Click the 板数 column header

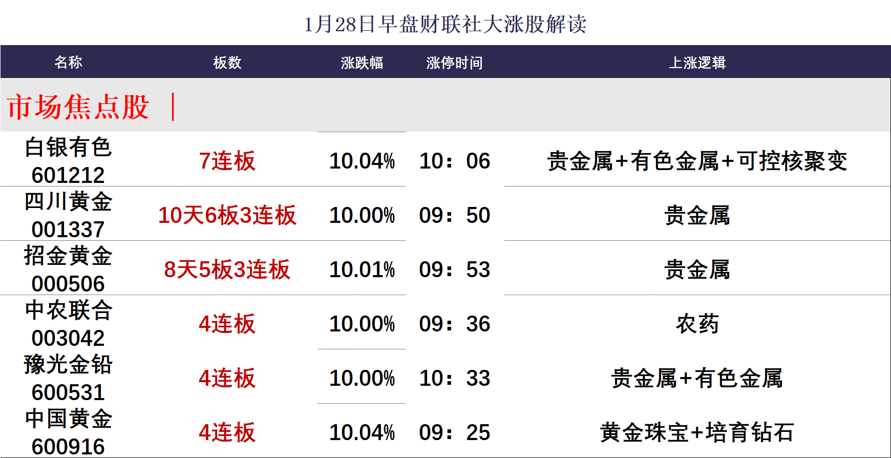click(x=227, y=62)
